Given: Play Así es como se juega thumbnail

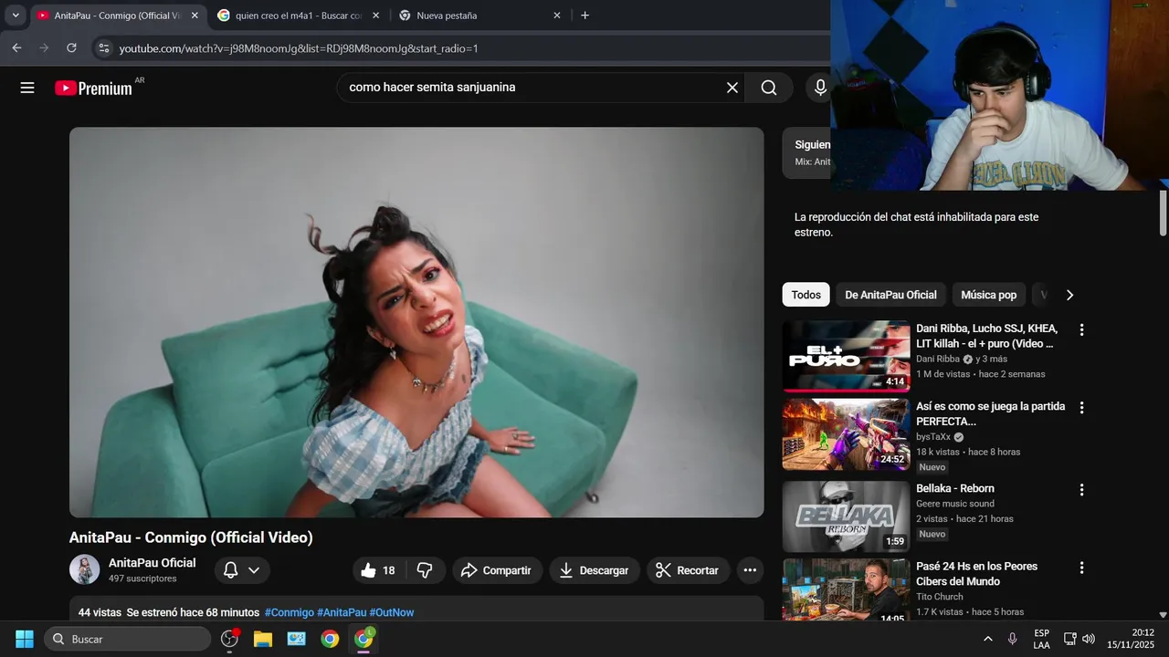Looking at the screenshot, I should (x=846, y=434).
